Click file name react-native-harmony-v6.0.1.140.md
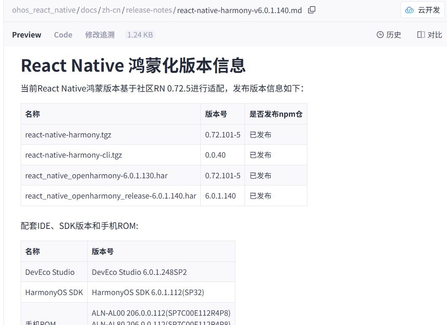The width and height of the screenshot is (447, 325). click(240, 10)
